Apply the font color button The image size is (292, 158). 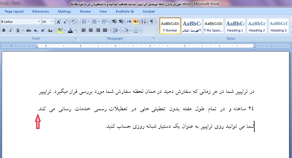coord(70,30)
